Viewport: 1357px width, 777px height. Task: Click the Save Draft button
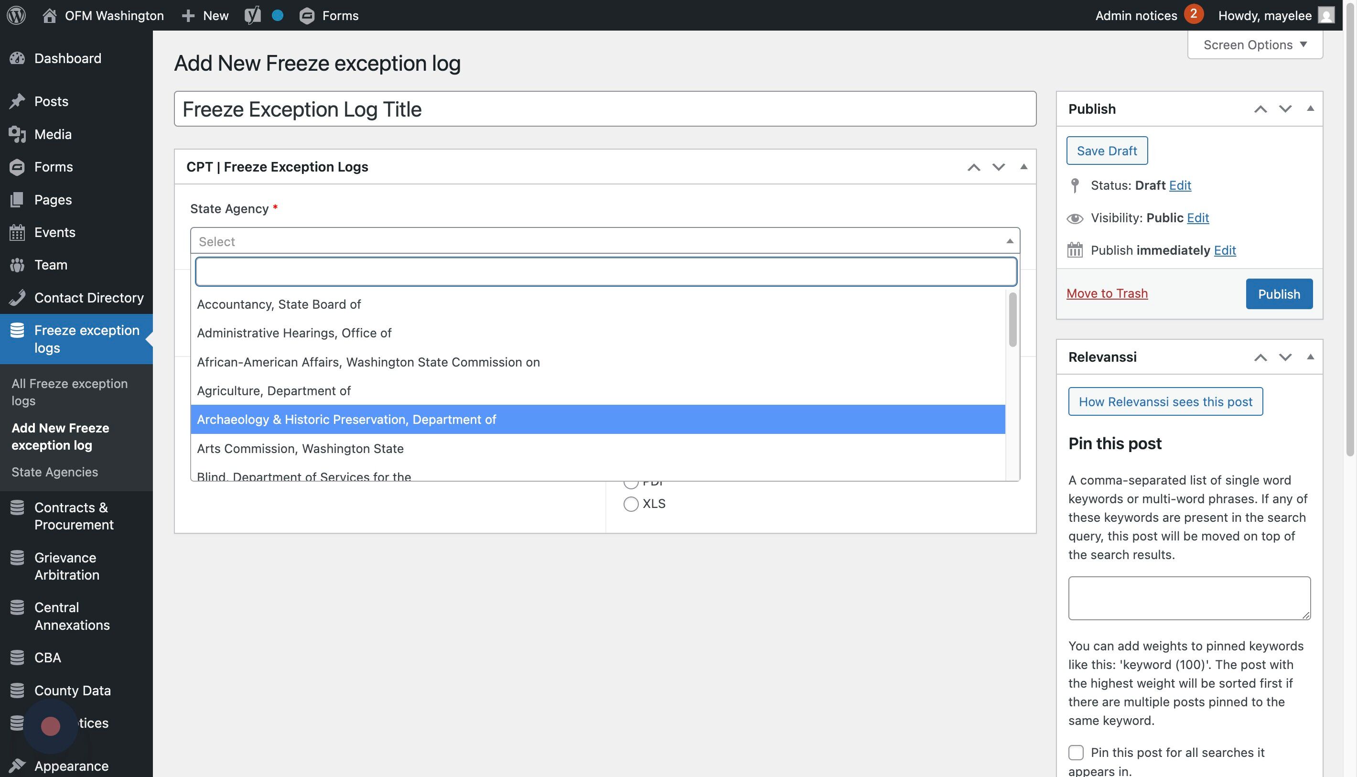(x=1106, y=151)
